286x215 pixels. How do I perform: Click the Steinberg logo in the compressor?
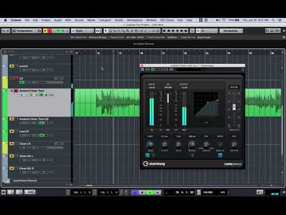154,164
